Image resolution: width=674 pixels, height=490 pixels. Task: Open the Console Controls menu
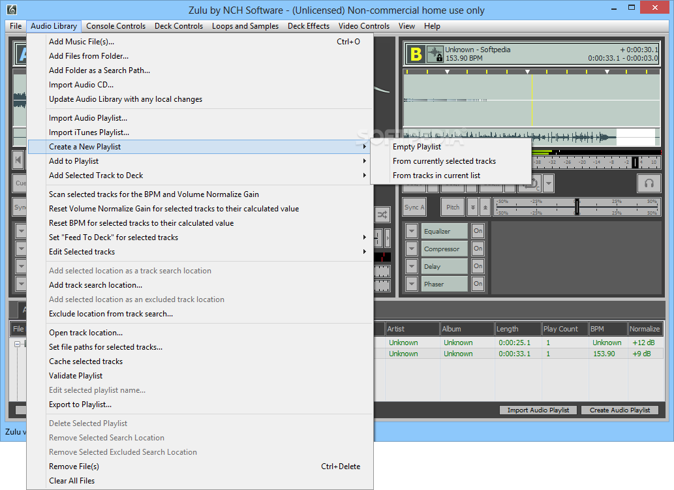(x=115, y=26)
